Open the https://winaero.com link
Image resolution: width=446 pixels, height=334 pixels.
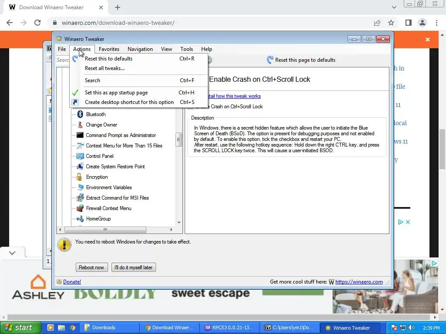point(359,282)
